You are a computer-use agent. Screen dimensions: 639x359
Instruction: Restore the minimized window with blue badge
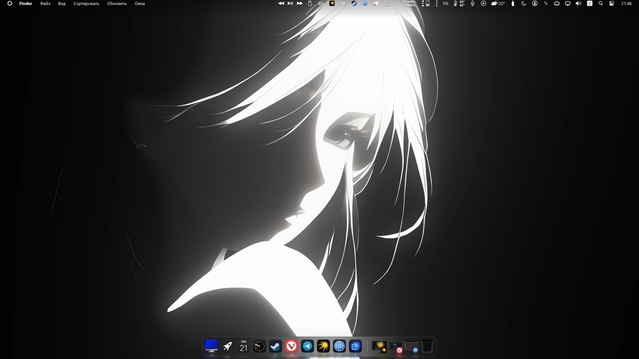(x=412, y=347)
